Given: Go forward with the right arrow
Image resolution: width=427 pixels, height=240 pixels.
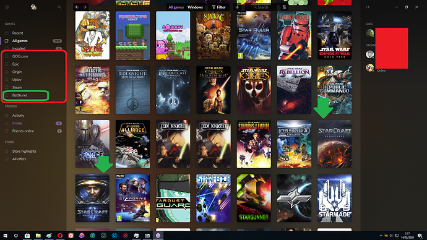Looking at the screenshot, I should [x=85, y=7].
